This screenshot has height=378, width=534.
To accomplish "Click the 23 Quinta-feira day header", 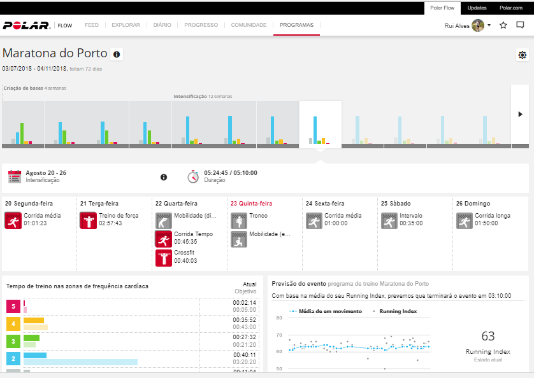I will coord(251,204).
